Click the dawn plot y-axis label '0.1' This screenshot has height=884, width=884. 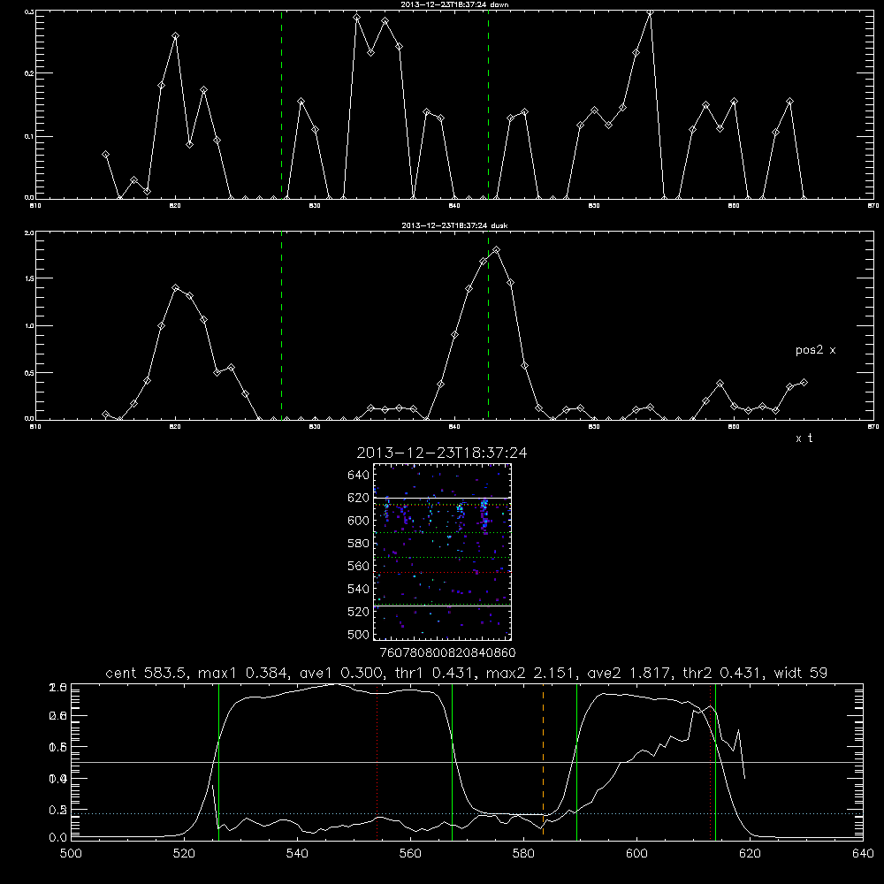tap(30, 136)
